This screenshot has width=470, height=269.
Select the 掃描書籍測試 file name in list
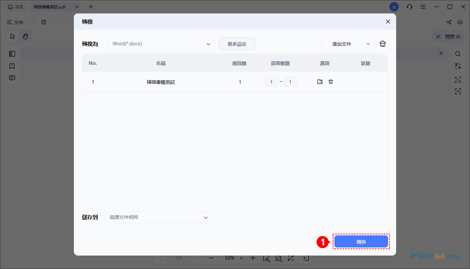[161, 82]
